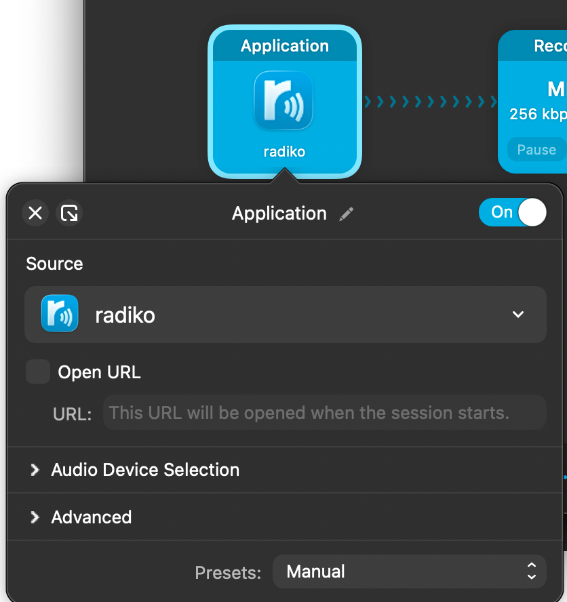This screenshot has width=567, height=602.
Task: Enable the Open URL checkbox
Action: [38, 372]
